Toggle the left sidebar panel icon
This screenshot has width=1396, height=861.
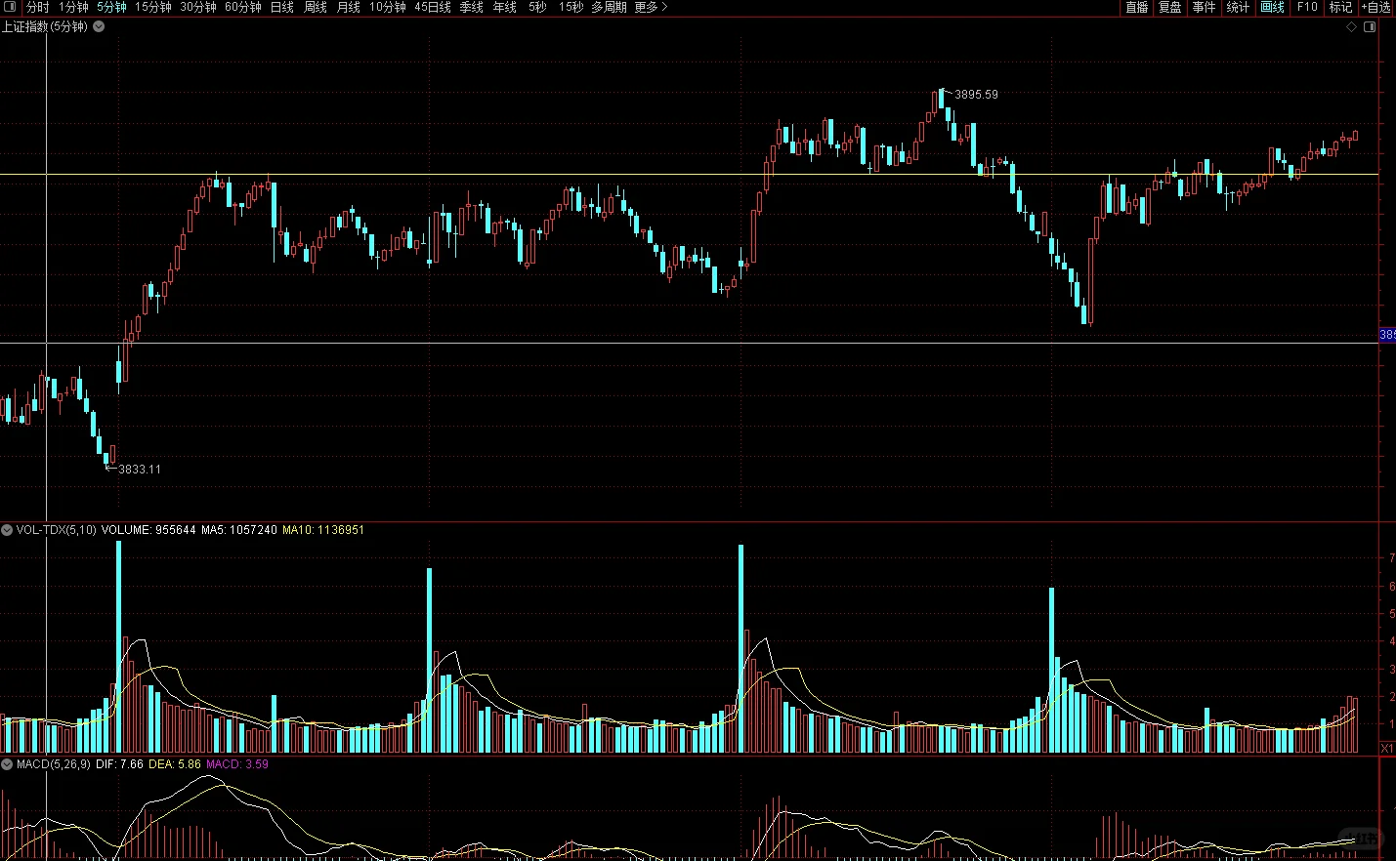tap(11, 7)
